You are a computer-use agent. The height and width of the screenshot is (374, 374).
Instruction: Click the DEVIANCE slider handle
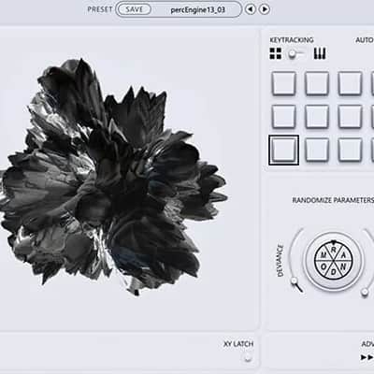coord(294,281)
